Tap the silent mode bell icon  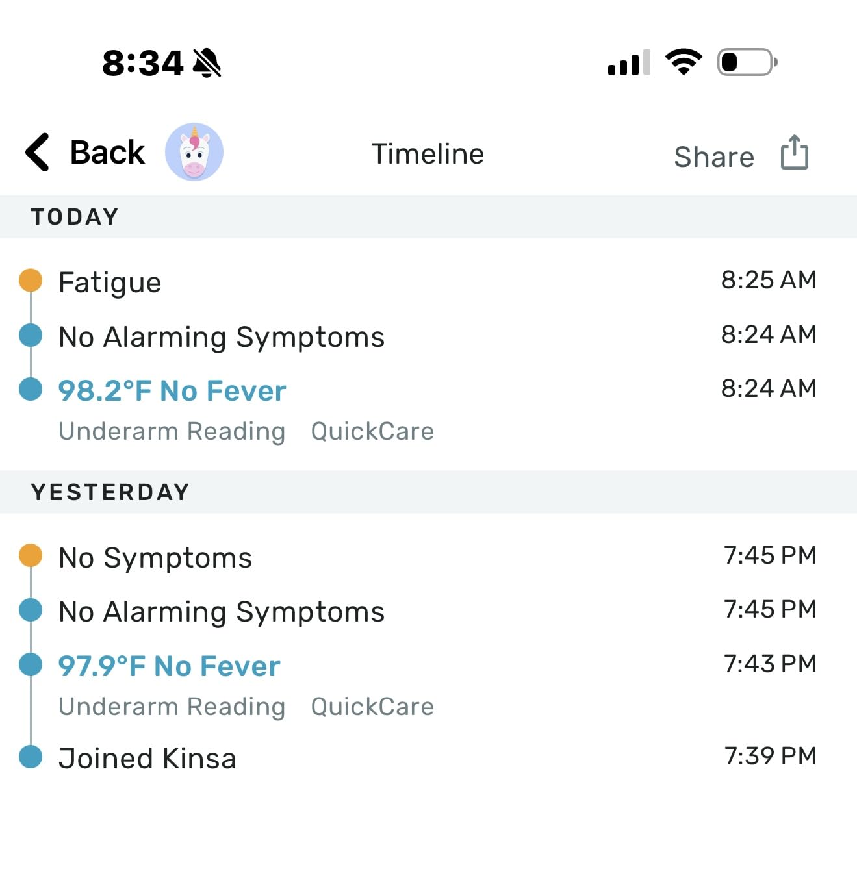[x=207, y=63]
